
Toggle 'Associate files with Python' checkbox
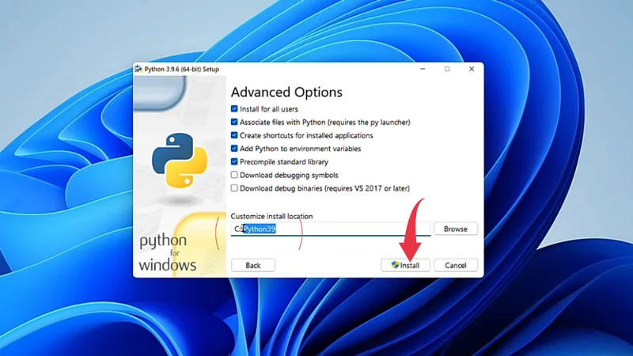click(234, 123)
